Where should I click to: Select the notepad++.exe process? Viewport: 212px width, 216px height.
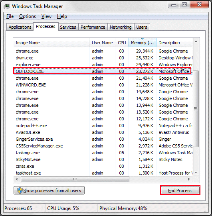click(x=103, y=126)
